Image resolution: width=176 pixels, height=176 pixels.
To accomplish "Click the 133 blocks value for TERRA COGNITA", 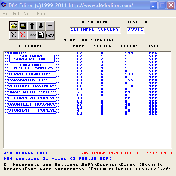I will tap(129, 74).
